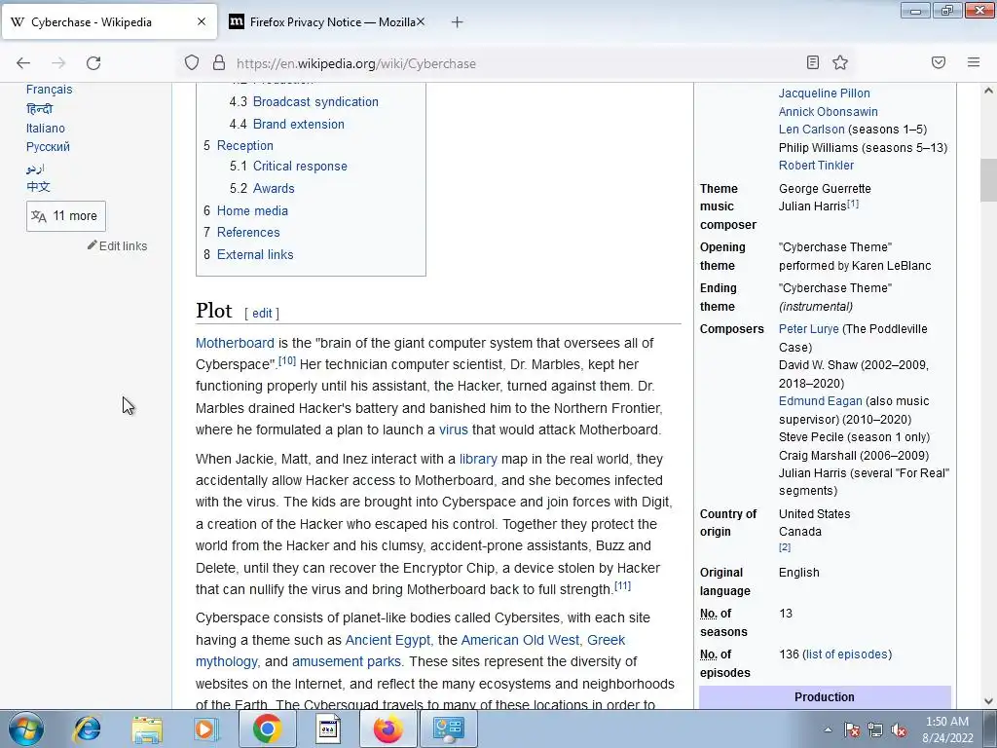Image resolution: width=997 pixels, height=748 pixels.
Task: Jump to 7 References section
Action: 241,232
